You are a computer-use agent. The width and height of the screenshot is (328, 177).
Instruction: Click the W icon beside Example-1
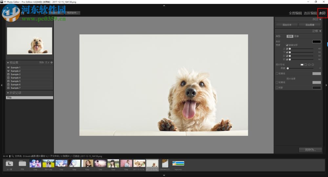(x=9, y=67)
